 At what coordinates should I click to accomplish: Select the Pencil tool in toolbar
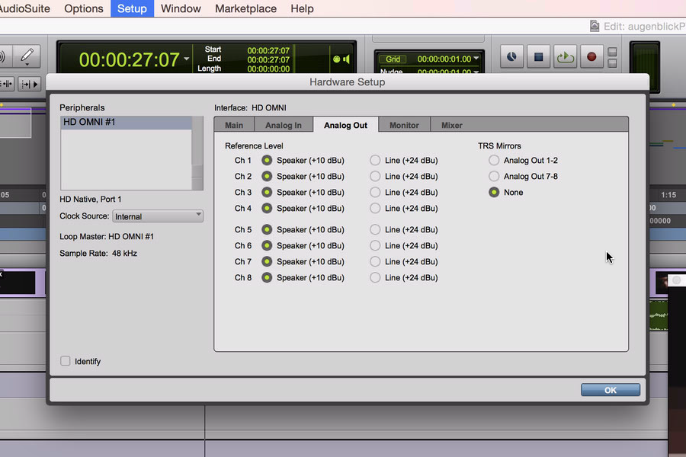(x=27, y=56)
